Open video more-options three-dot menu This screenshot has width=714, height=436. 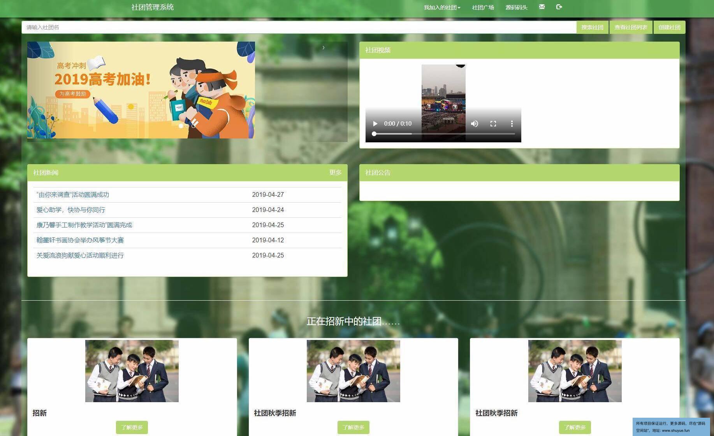point(512,124)
